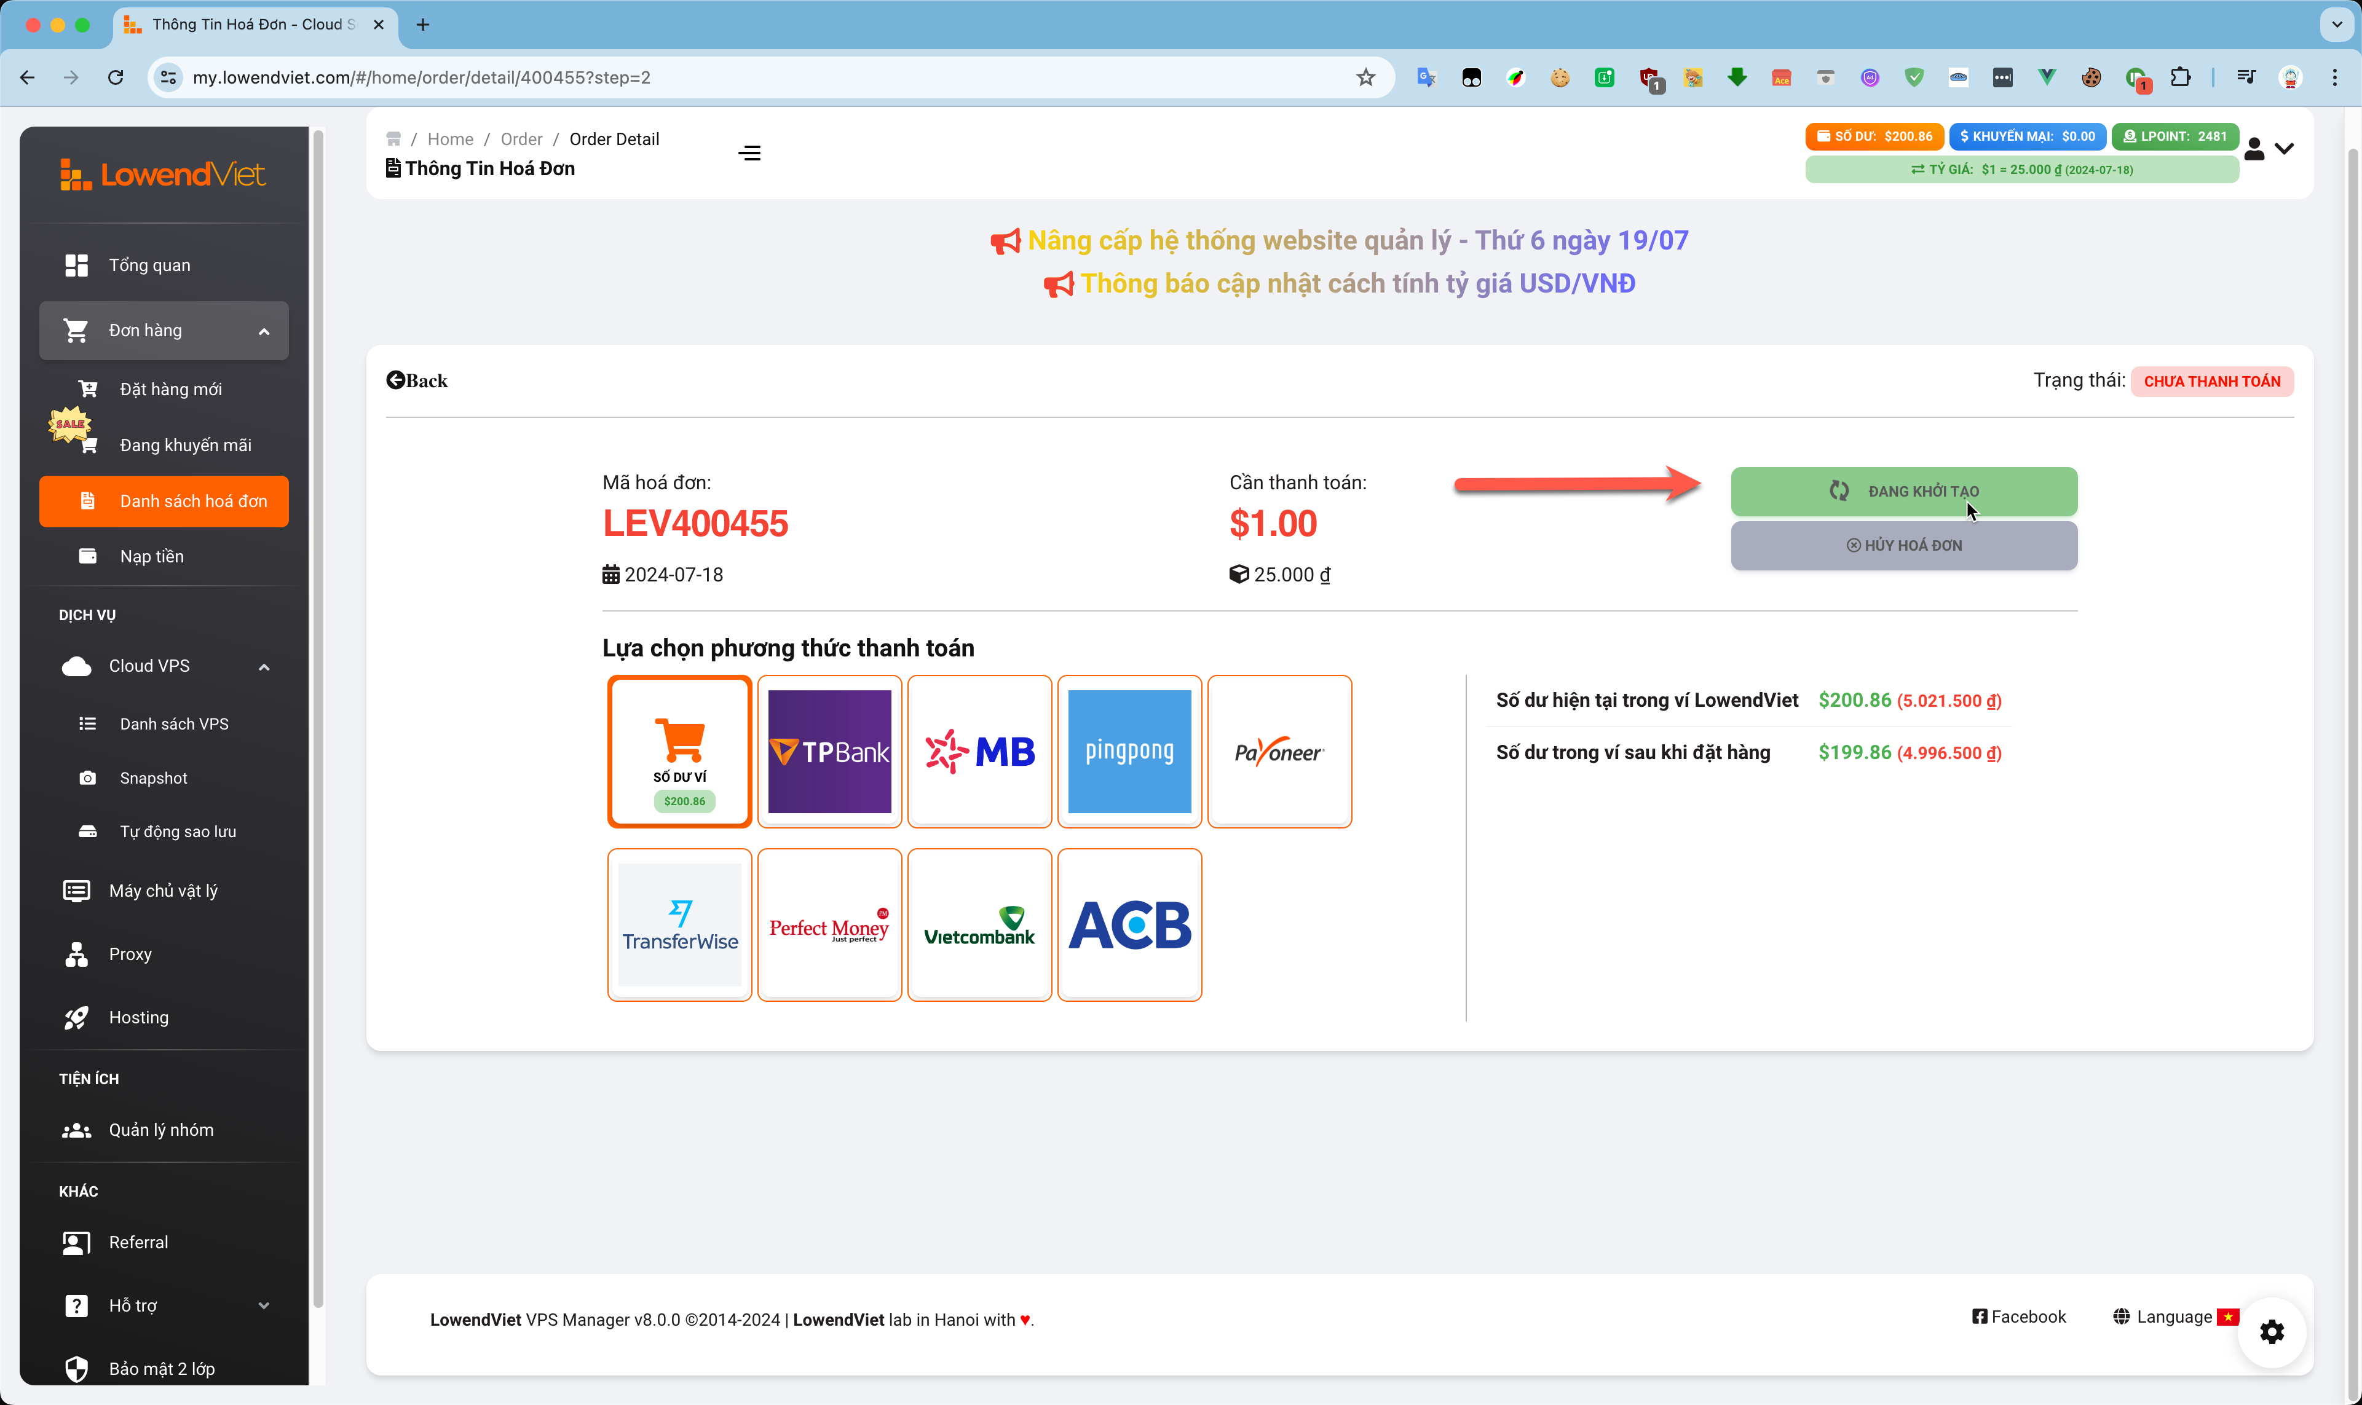
Task: Collapse the Đơn hàng sidebar menu
Action: pyautogui.click(x=264, y=331)
